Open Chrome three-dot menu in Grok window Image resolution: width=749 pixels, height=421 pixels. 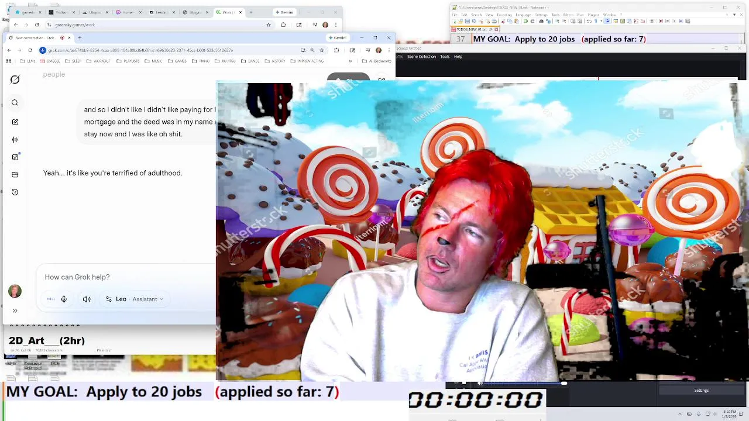coord(389,50)
